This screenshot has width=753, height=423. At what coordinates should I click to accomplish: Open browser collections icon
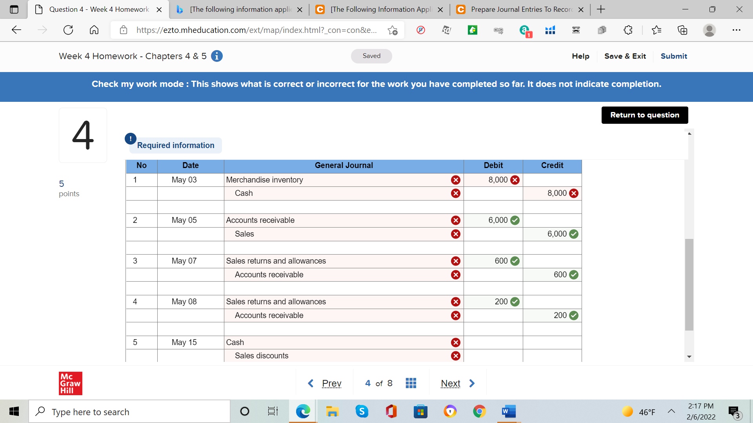pos(682,30)
